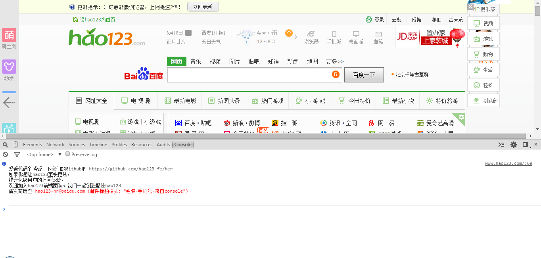The image size is (541, 258).
Task: Switch to the Profiles tab
Action: (119, 145)
